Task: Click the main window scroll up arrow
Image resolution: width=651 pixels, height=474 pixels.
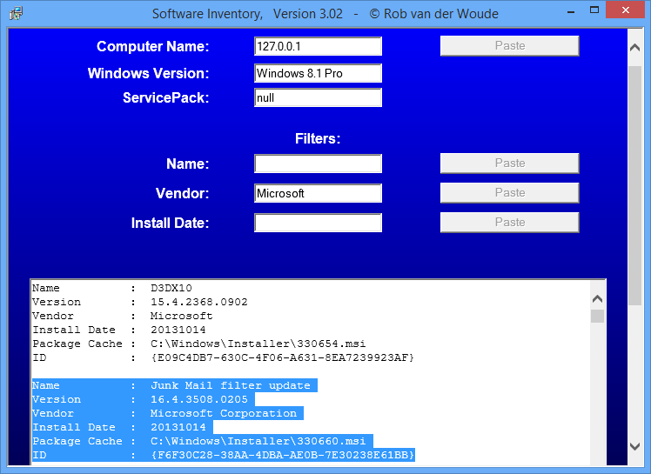Action: pos(634,47)
